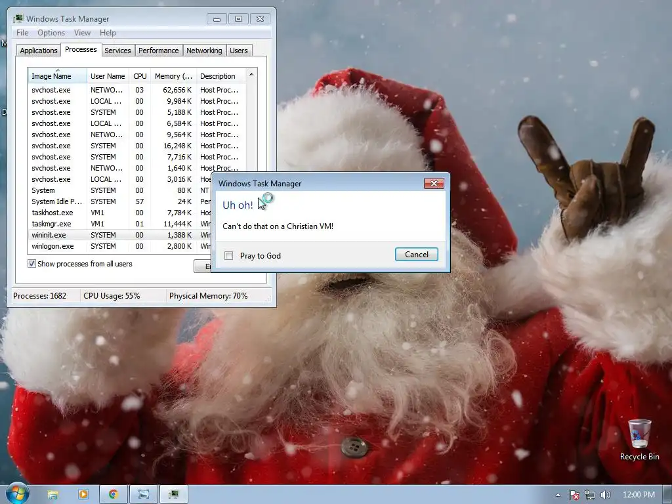This screenshot has width=672, height=504.
Task: Sort by User Name column header
Action: [x=108, y=76]
